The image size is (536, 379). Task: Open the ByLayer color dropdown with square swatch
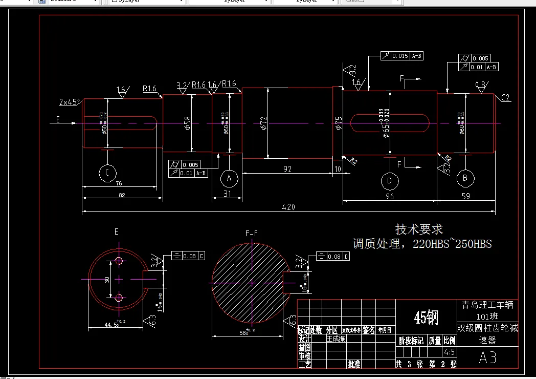tap(148, 2)
